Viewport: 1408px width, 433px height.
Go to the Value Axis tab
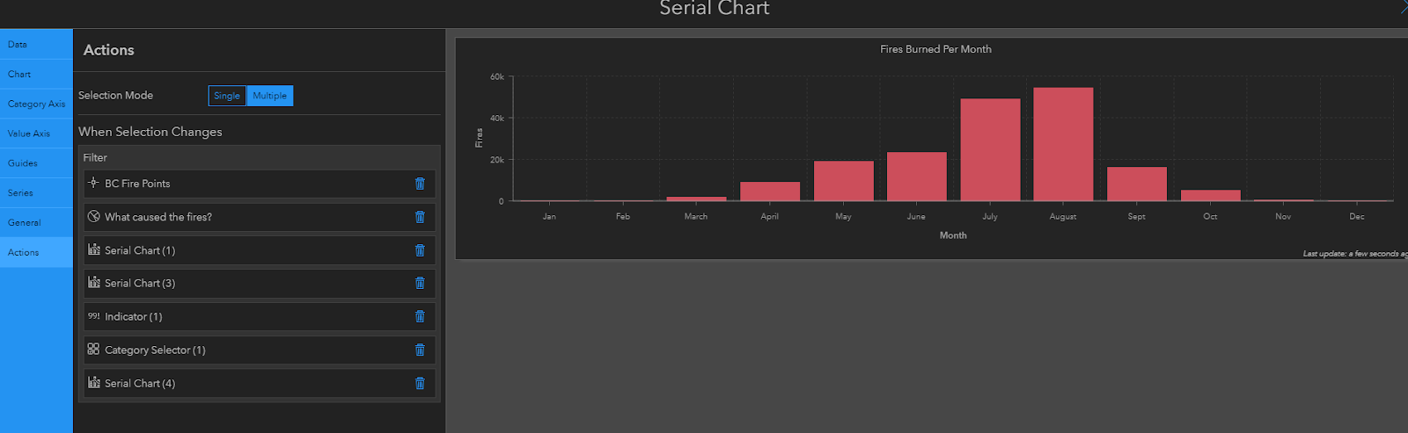click(x=36, y=134)
